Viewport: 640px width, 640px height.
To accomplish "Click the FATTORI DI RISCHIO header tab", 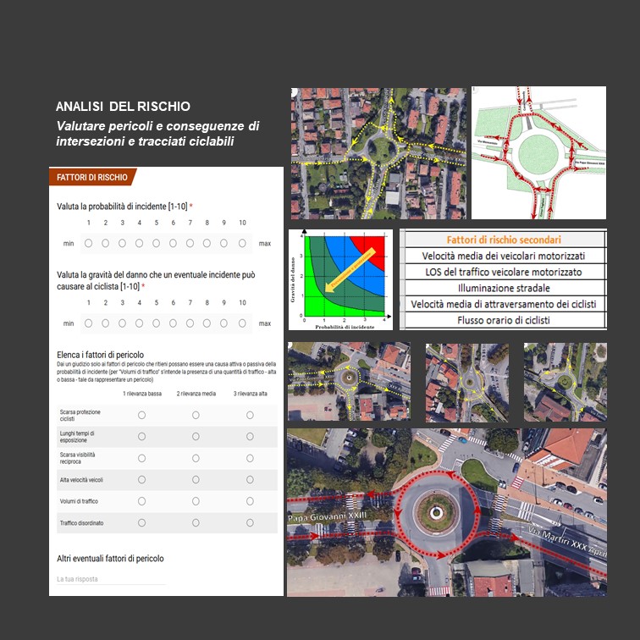I will pos(92,177).
